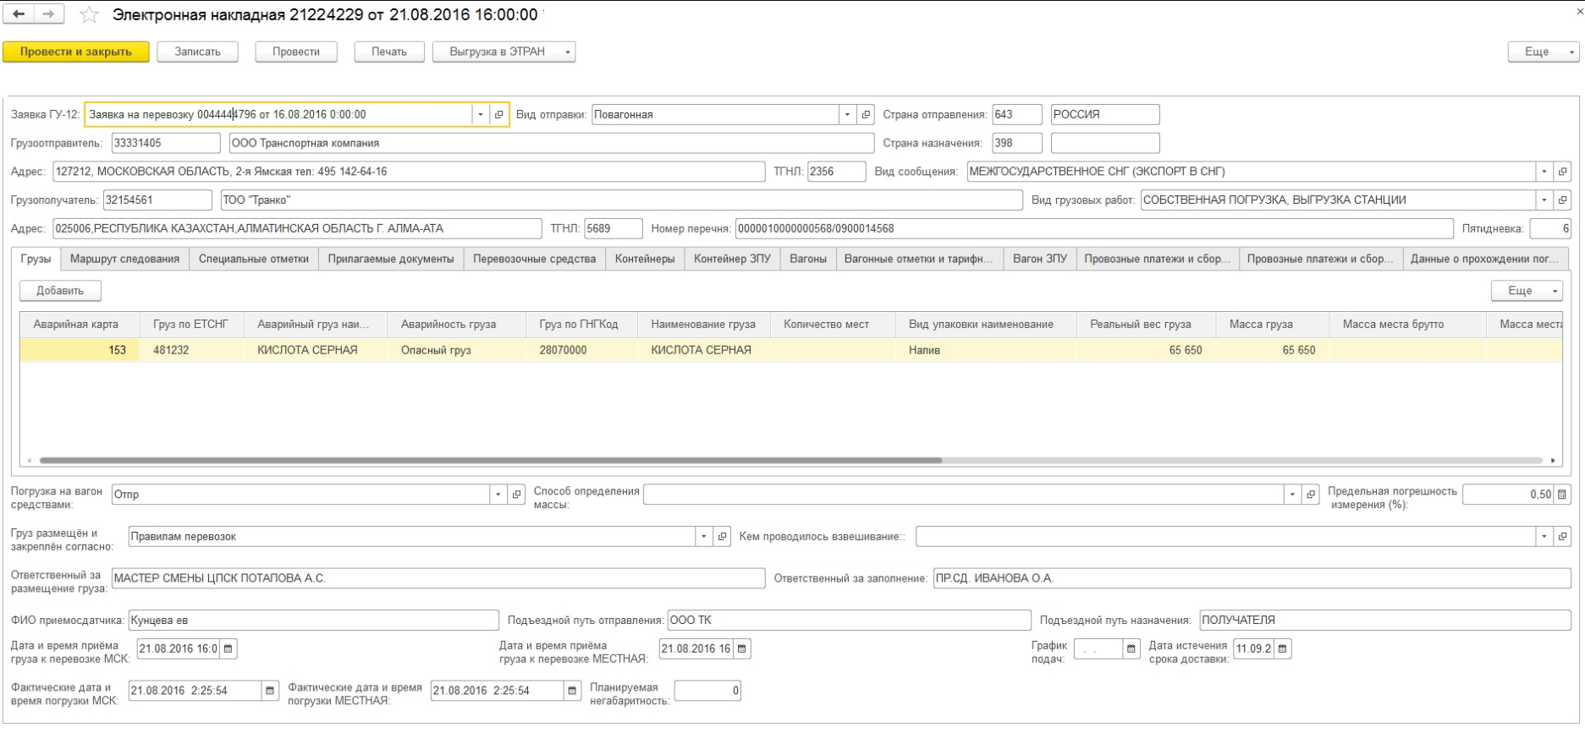Open the Выгрузка в ЭТРАН dropdown button

pos(504,52)
